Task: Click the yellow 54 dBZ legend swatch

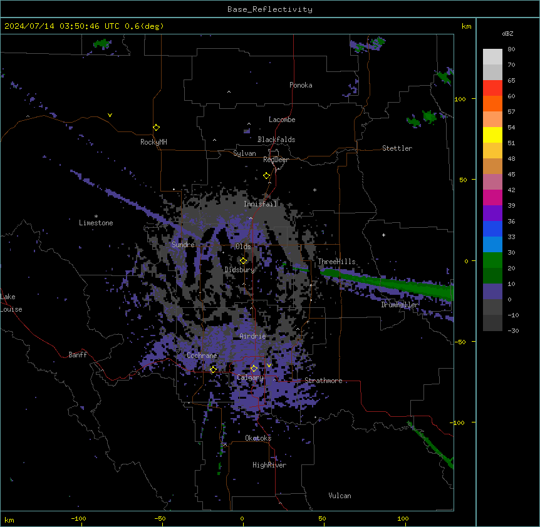Action: point(492,135)
